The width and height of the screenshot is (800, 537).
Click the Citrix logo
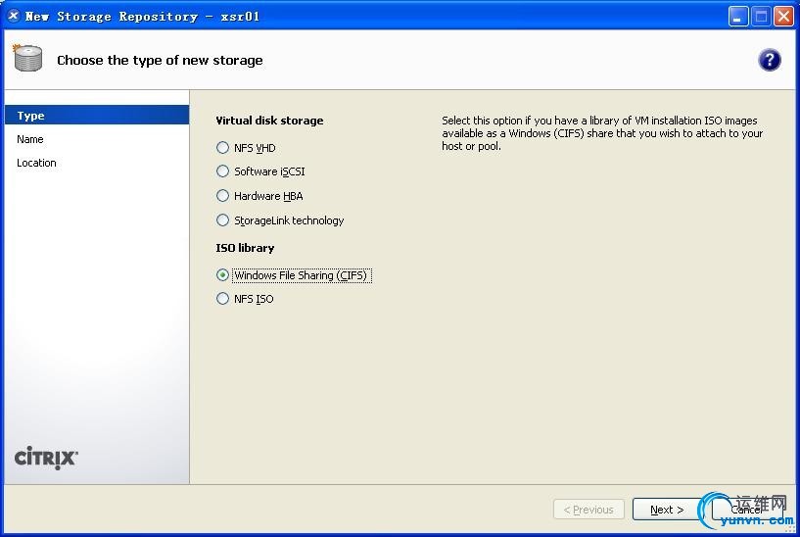pyautogui.click(x=46, y=458)
